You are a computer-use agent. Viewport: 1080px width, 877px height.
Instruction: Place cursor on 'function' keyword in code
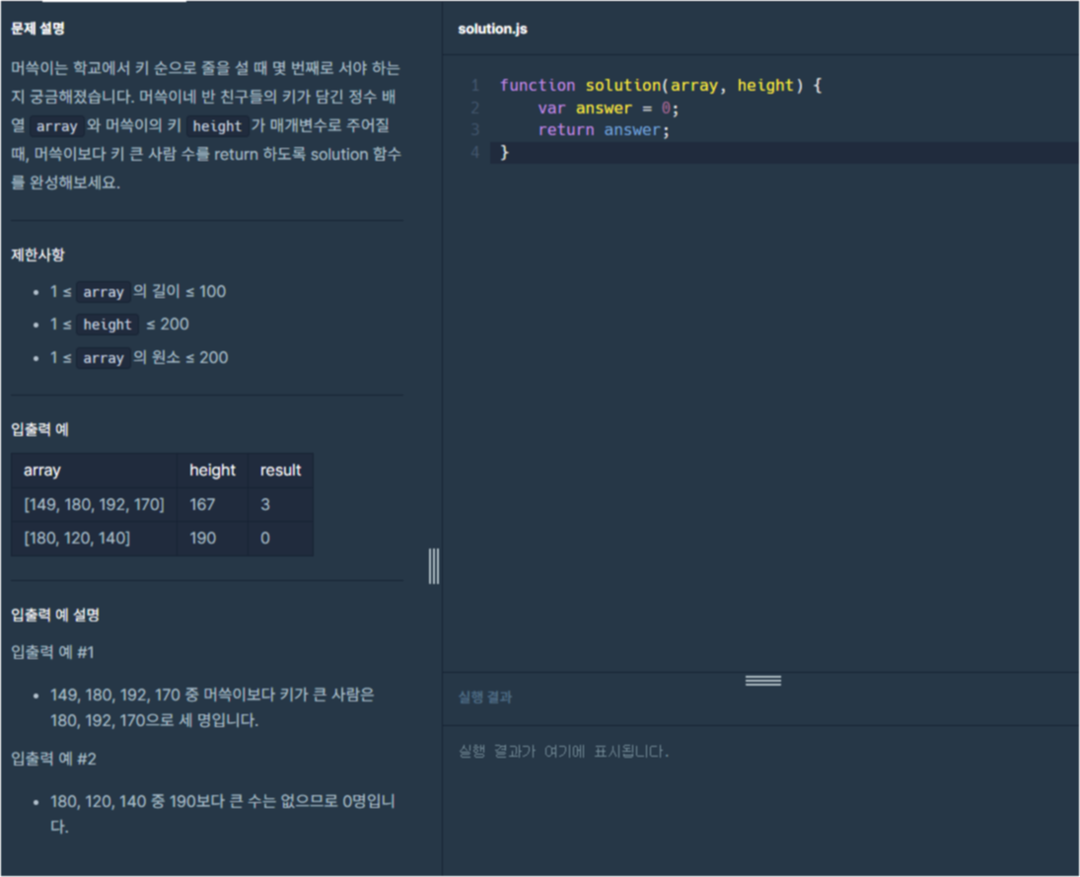point(538,86)
